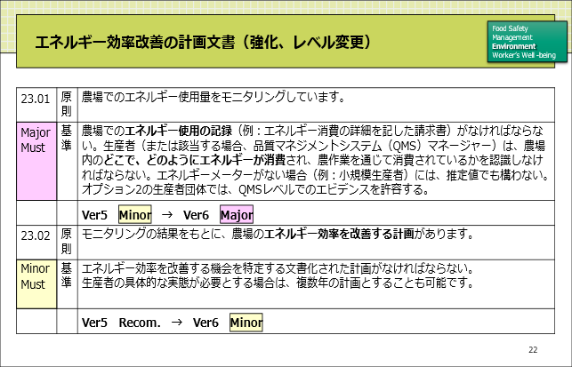
Task: Click the Environment line in the green box
Action: coord(513,46)
